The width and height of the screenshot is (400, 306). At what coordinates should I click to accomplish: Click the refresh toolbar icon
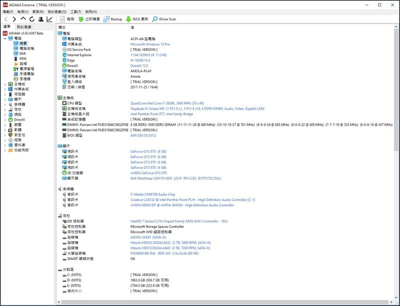pyautogui.click(x=32, y=19)
